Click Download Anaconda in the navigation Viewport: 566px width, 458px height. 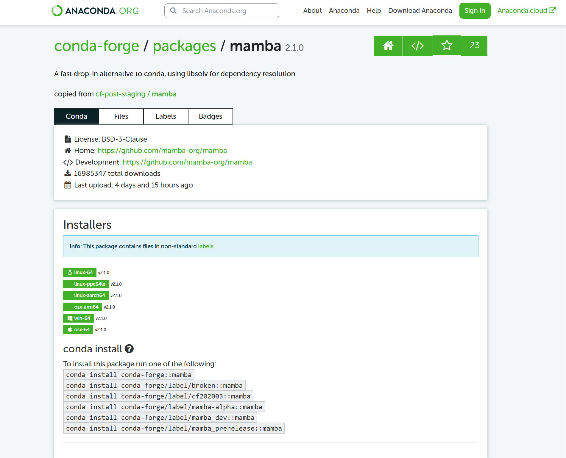pos(420,10)
